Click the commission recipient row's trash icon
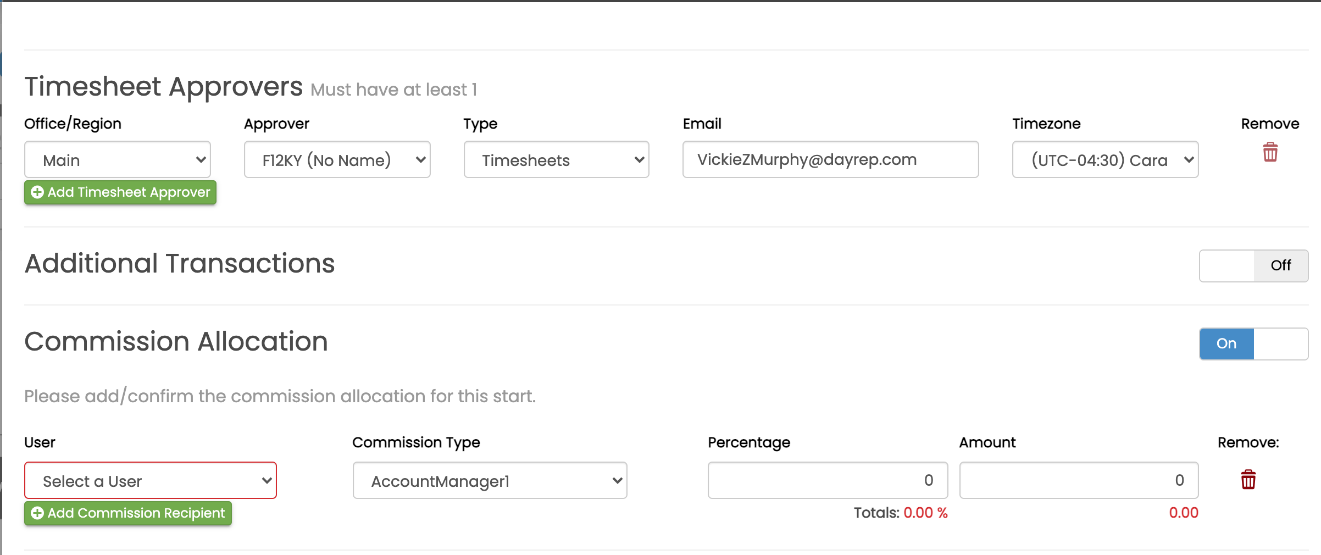The width and height of the screenshot is (1321, 555). 1248,480
